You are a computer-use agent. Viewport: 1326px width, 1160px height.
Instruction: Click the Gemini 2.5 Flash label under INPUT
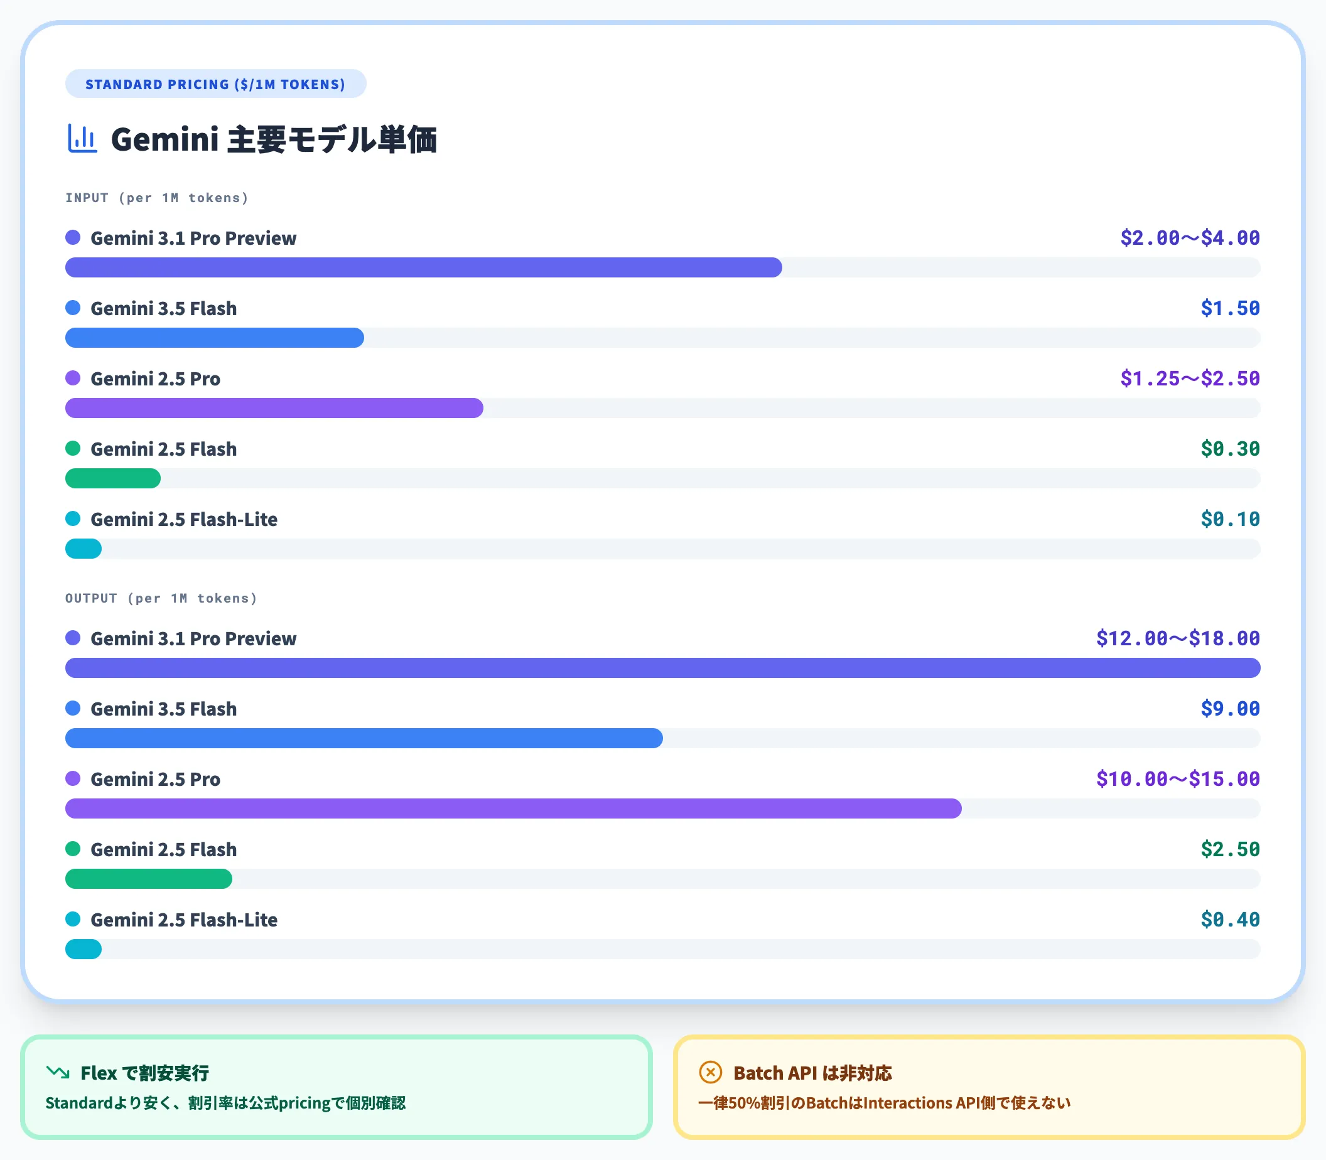[x=164, y=449]
